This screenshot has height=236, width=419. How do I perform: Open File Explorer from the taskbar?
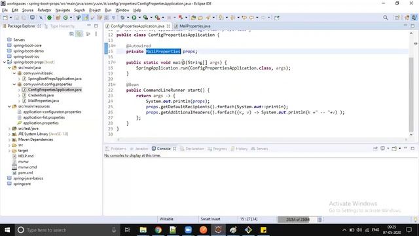pyautogui.click(x=143, y=230)
